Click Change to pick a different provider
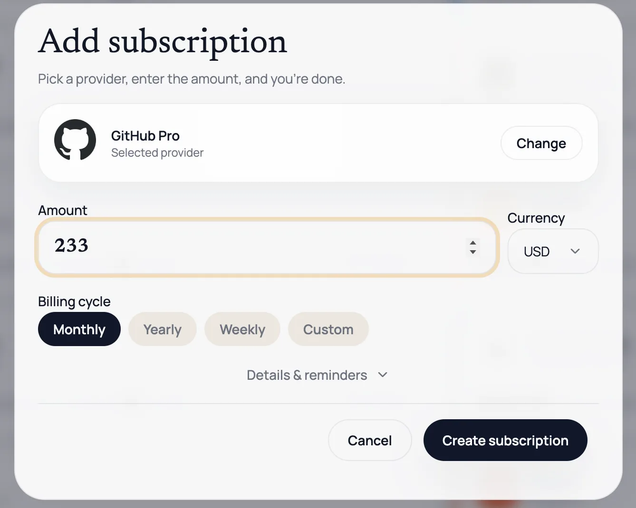 pos(541,143)
